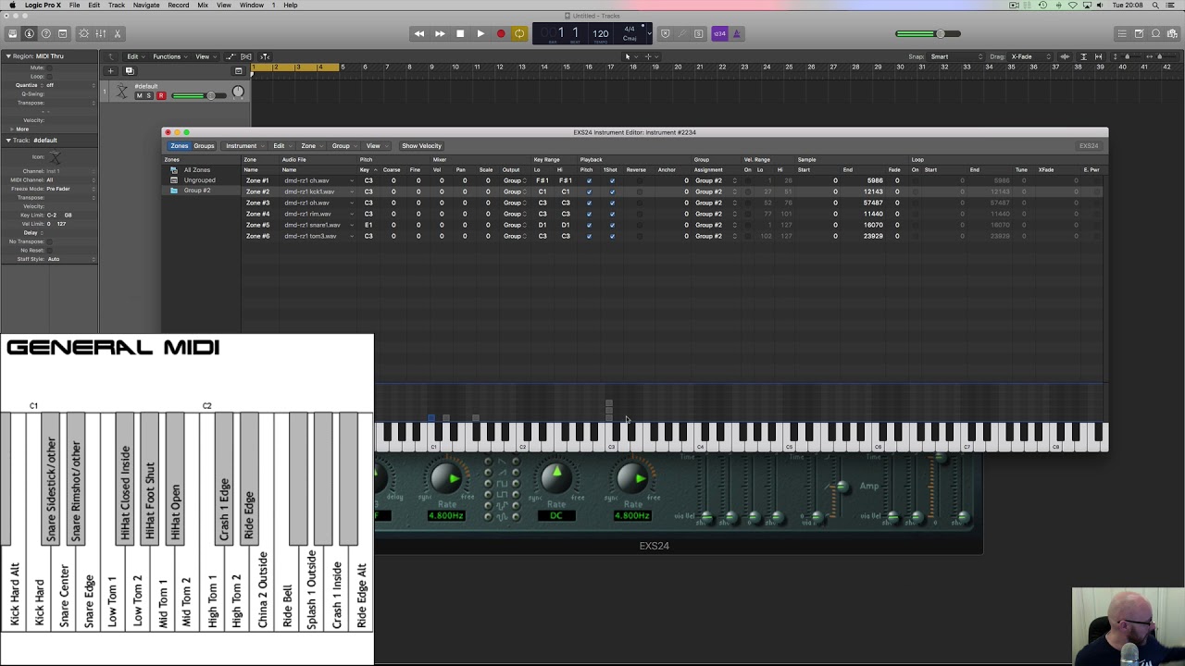Stop playback with the Stop button
Viewport: 1185px width, 666px height.
(x=460, y=34)
